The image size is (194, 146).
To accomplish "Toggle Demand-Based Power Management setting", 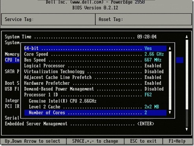I will click(x=154, y=89).
